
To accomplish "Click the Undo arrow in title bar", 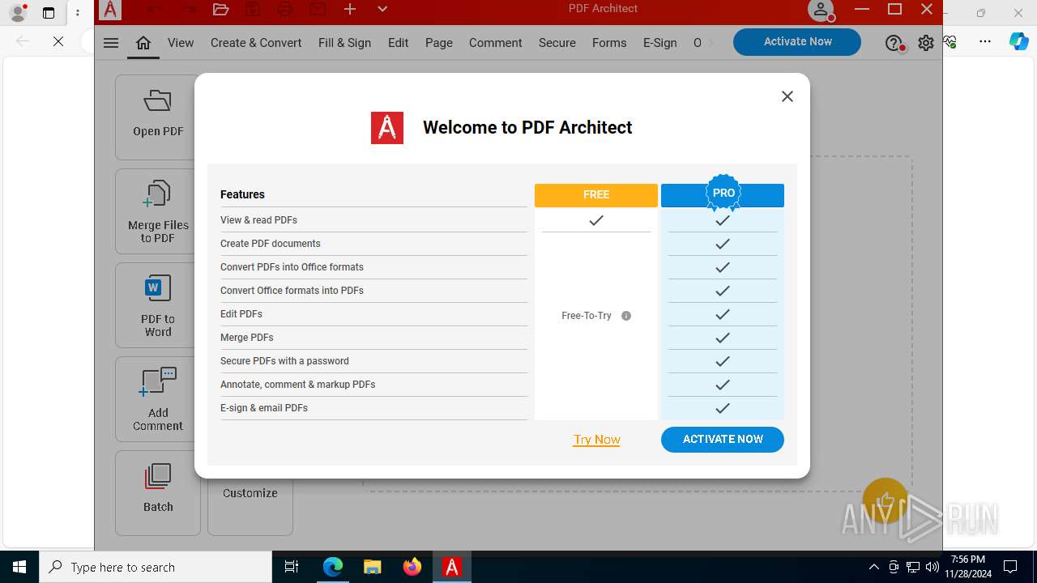I will pyautogui.click(x=156, y=10).
